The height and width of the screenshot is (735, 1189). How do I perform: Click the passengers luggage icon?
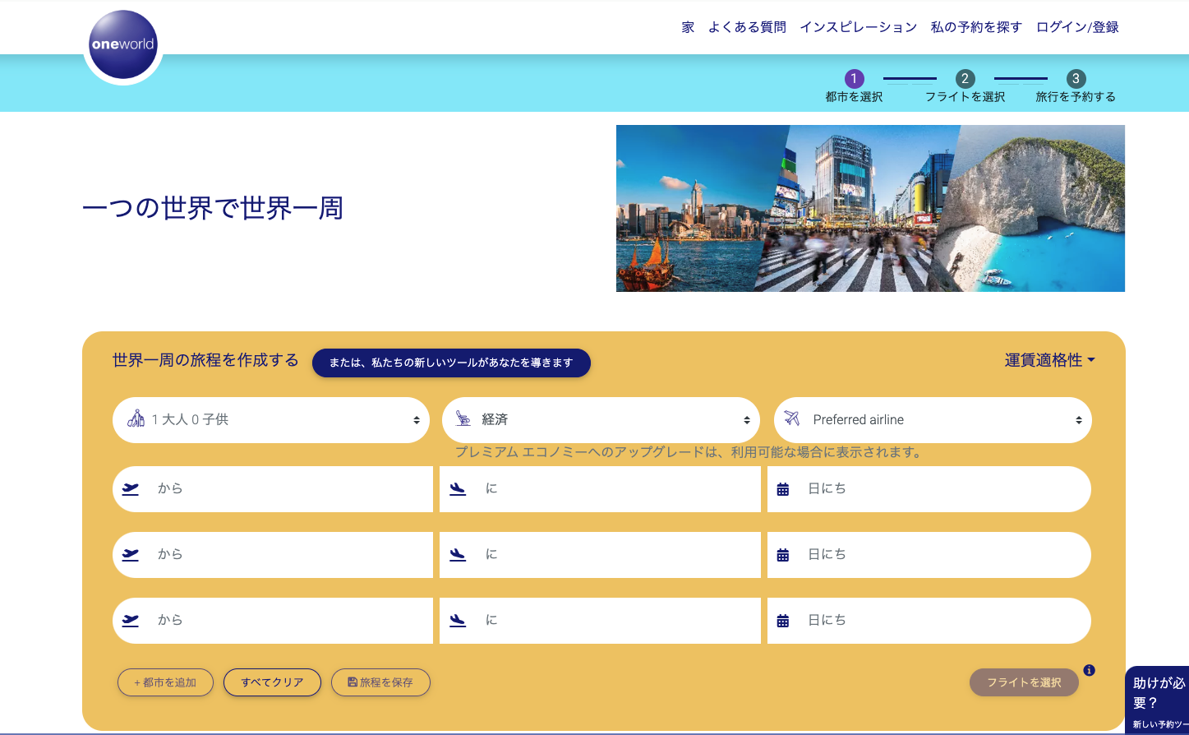pyautogui.click(x=136, y=419)
